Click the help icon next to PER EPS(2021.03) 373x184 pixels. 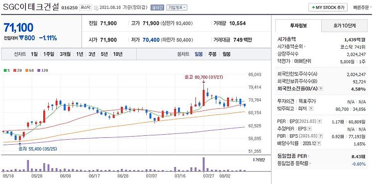tap(319, 121)
